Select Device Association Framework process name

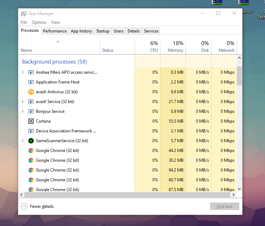click(x=66, y=131)
